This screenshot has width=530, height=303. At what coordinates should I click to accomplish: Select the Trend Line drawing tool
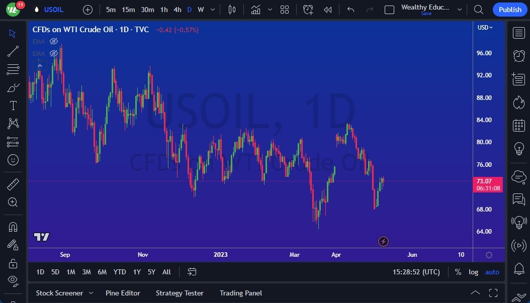point(13,51)
